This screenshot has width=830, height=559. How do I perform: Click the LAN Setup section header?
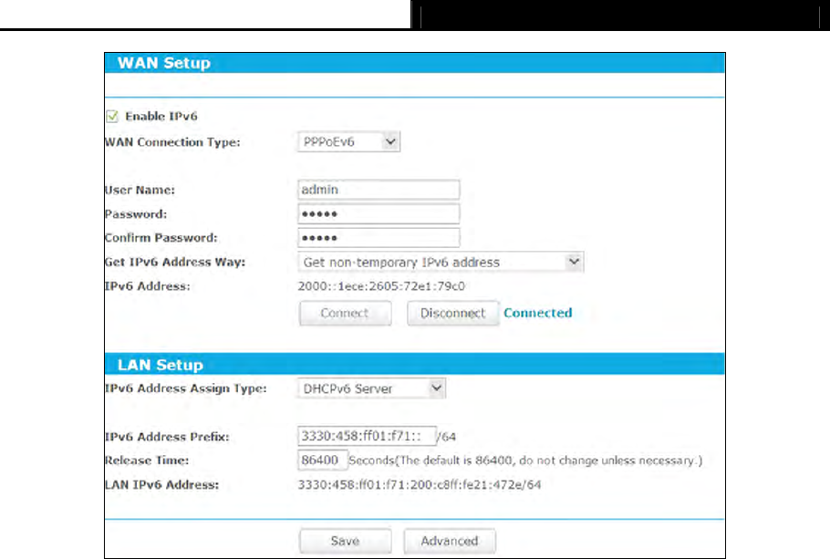tap(415, 365)
